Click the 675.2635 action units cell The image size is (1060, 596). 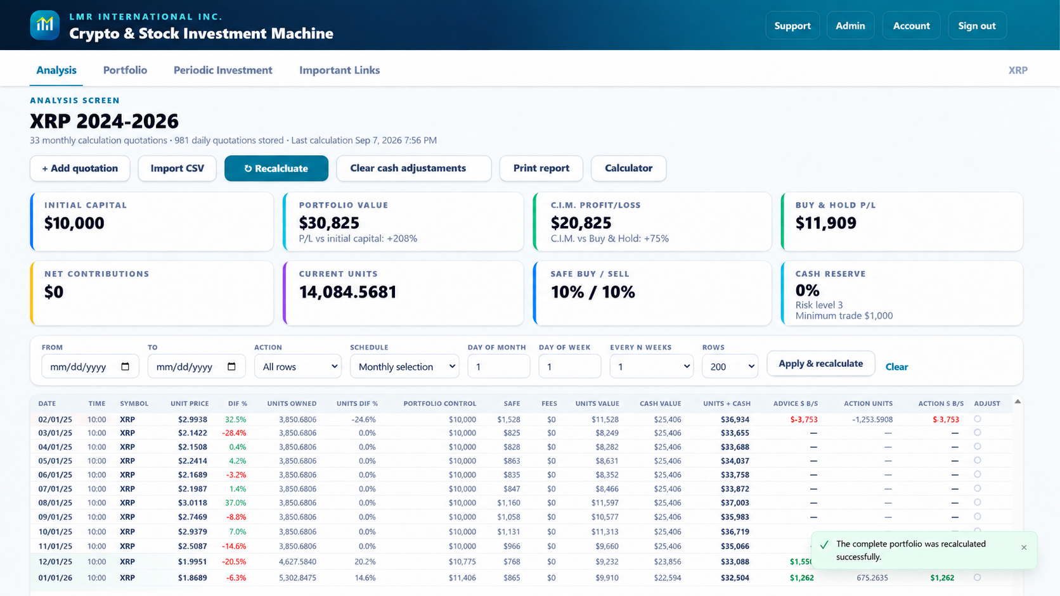[872, 578]
